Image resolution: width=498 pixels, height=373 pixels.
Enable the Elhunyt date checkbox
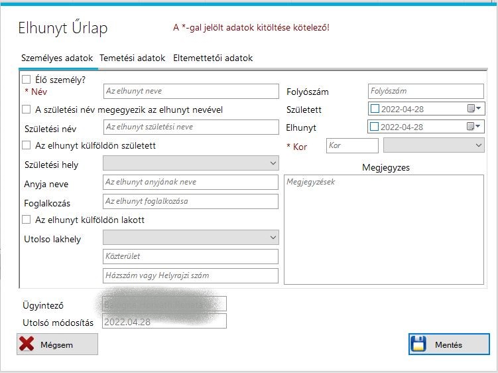point(375,127)
